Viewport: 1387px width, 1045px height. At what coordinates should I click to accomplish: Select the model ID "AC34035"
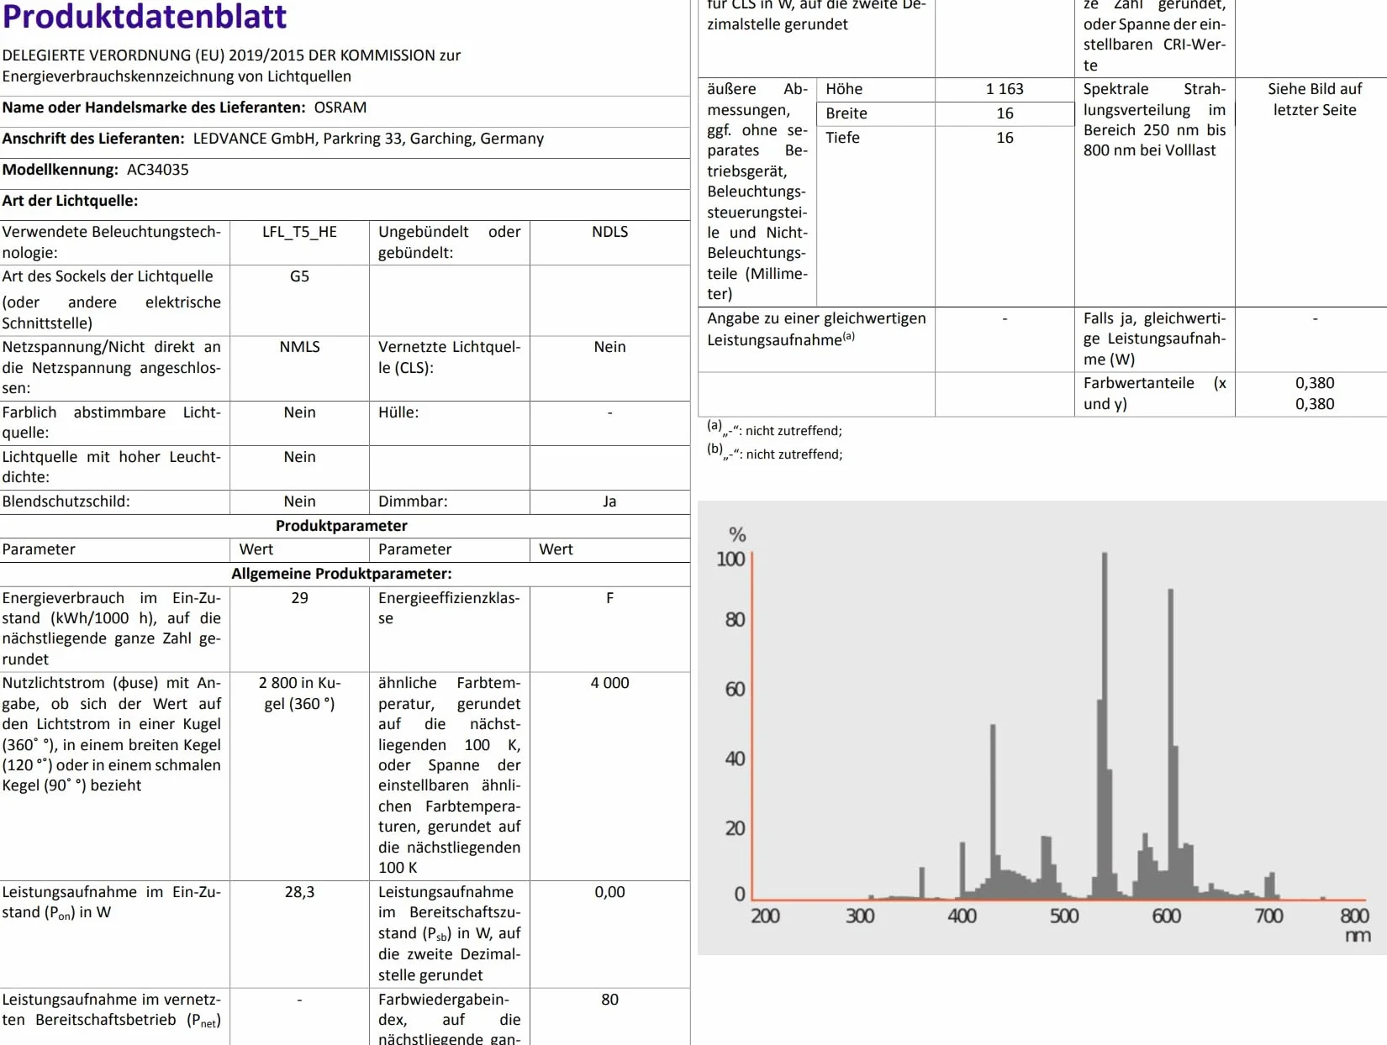[158, 170]
